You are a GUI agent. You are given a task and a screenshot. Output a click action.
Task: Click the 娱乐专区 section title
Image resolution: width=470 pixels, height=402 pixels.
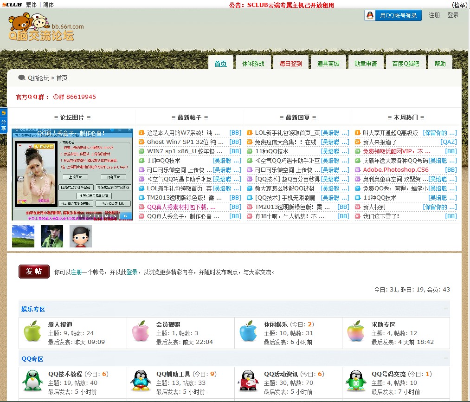pos(33,309)
